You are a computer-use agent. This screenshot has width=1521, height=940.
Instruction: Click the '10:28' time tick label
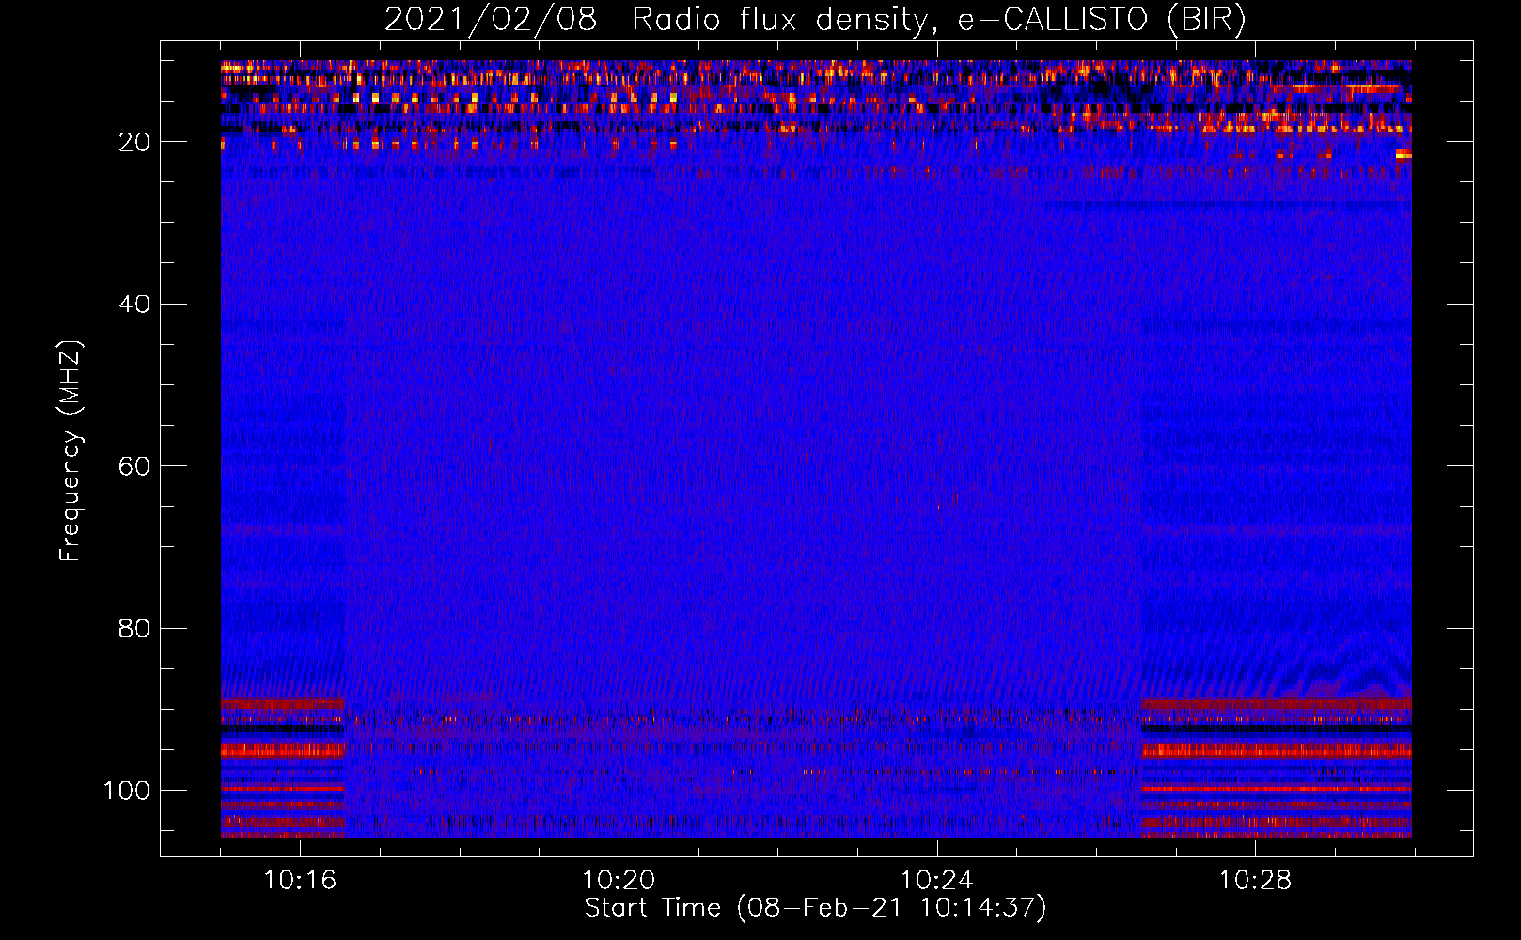click(x=1256, y=881)
